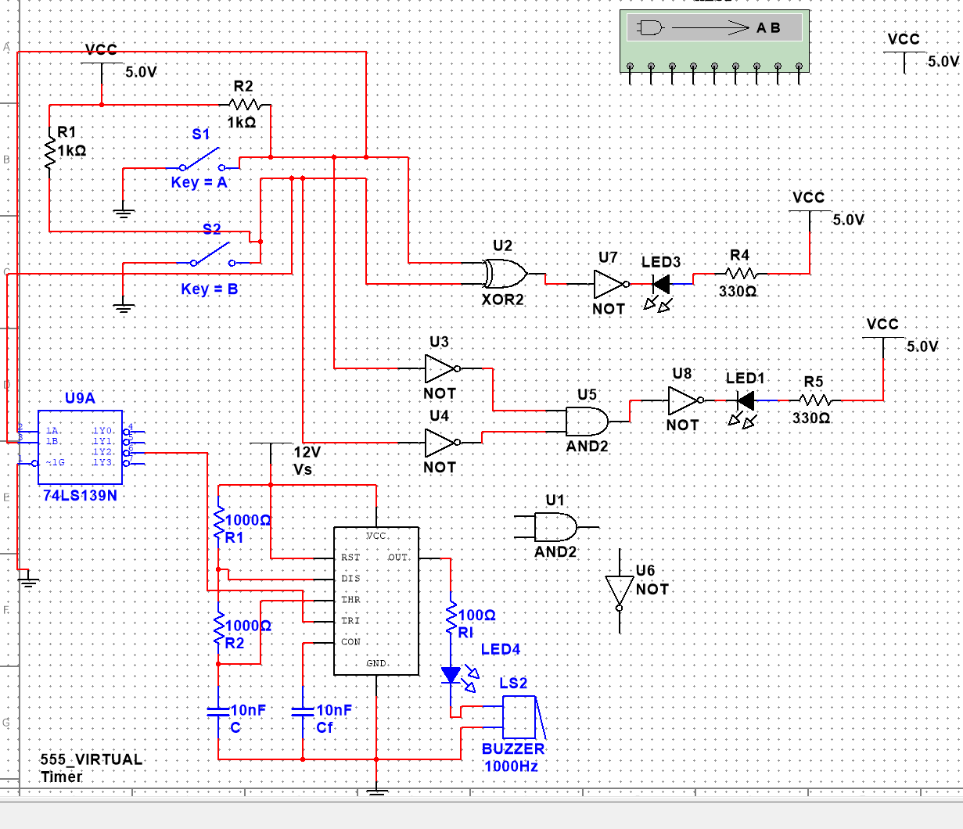Select the AND2 gate U5
Screen dimensions: 963x829
click(x=588, y=422)
